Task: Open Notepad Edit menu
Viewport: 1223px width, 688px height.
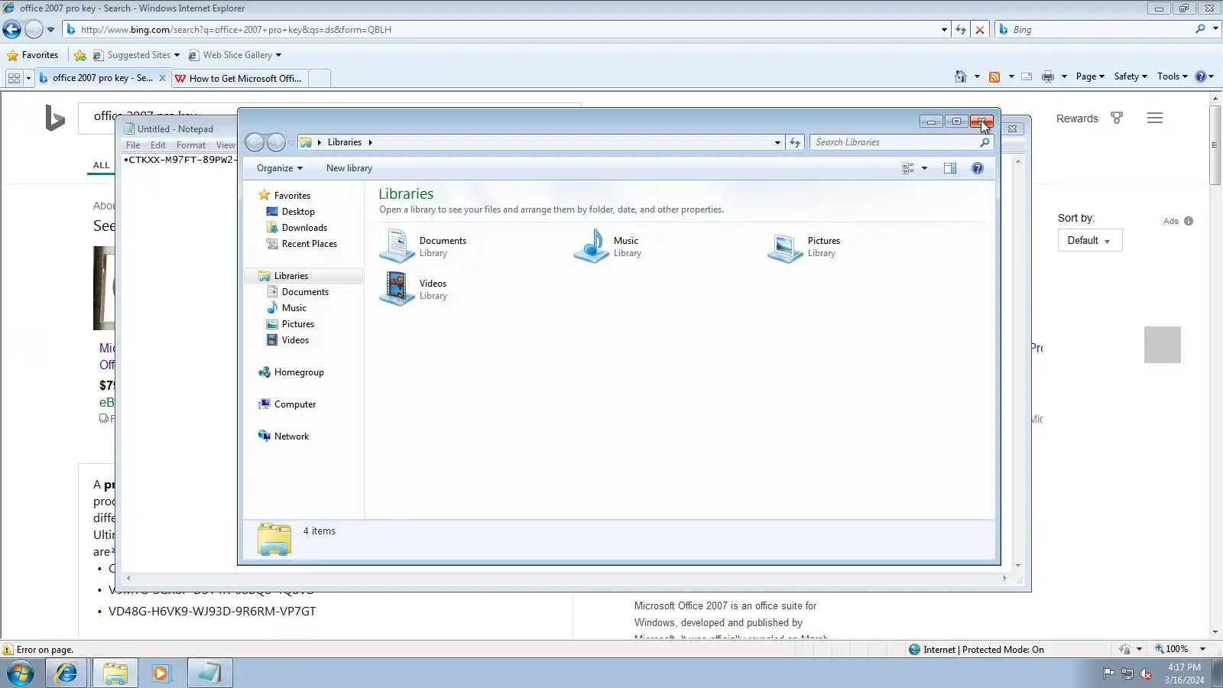Action: point(158,145)
